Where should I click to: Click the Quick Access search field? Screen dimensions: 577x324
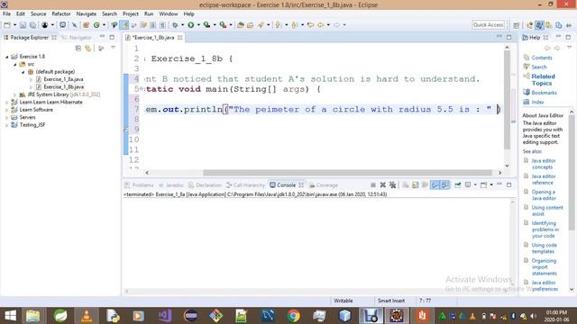[x=489, y=24]
